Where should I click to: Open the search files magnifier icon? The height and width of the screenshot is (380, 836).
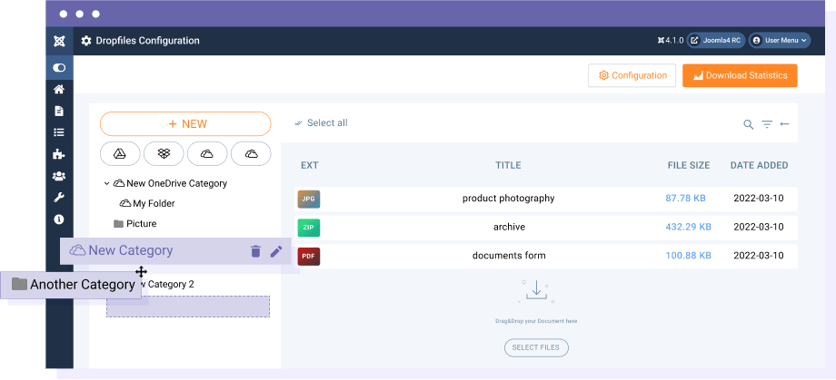(x=749, y=124)
